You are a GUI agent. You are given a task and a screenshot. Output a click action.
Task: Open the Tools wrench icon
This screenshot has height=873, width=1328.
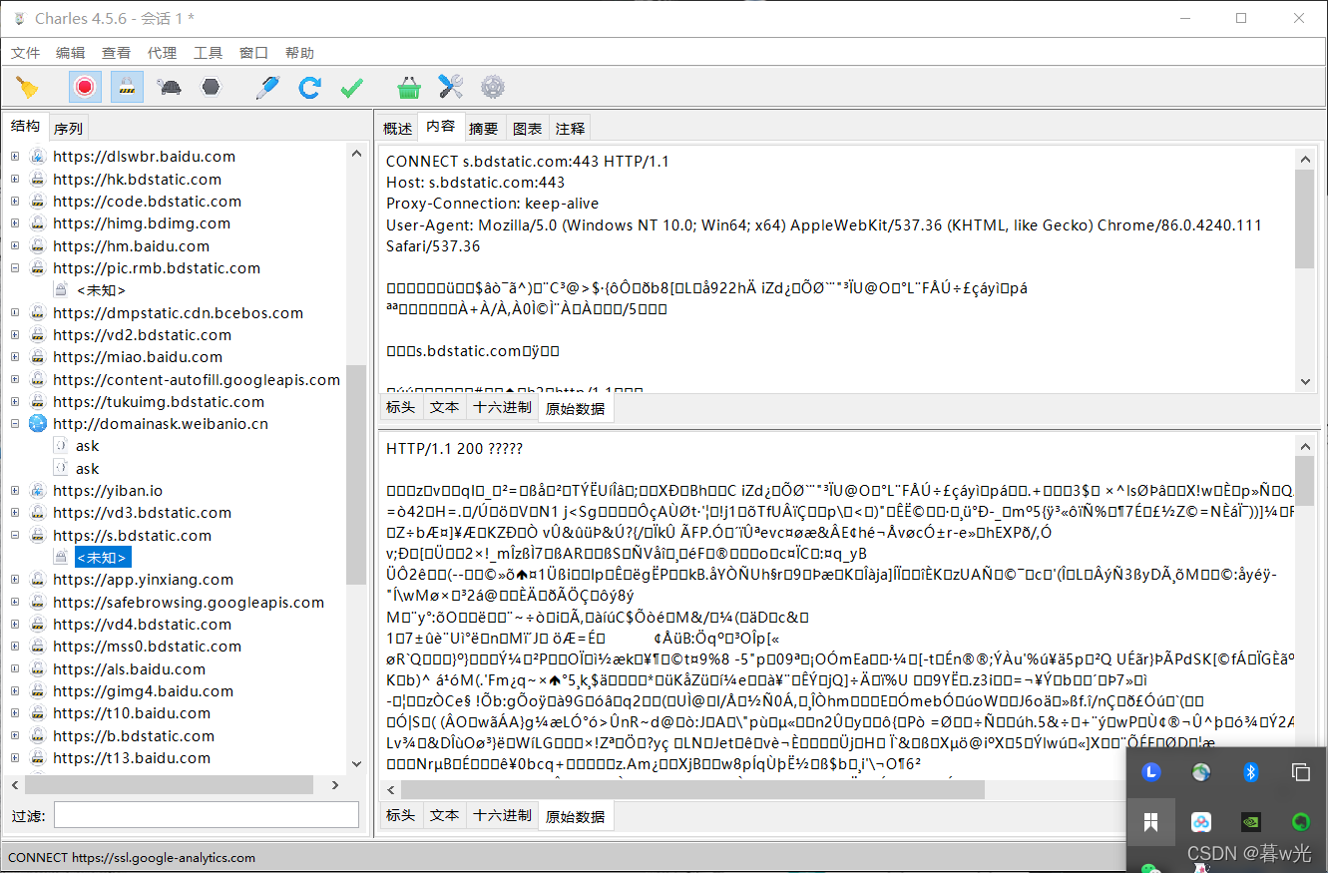click(x=450, y=87)
